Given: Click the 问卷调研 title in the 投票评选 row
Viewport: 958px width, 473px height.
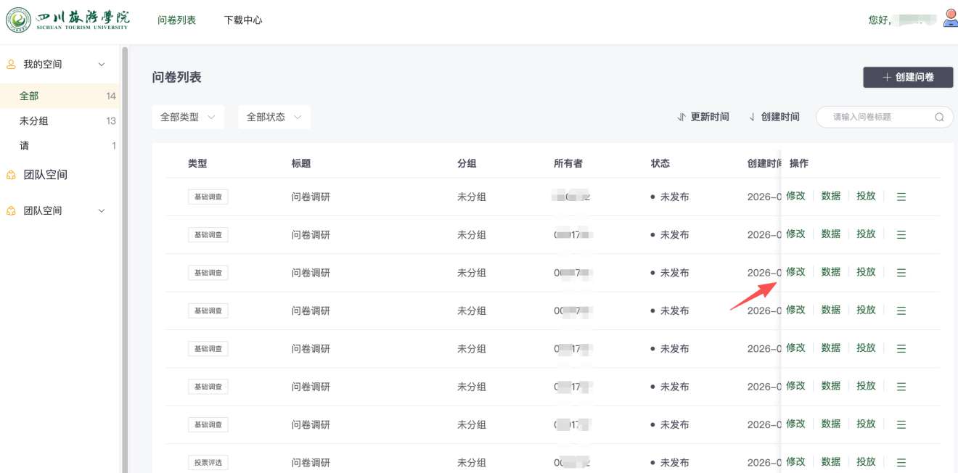Looking at the screenshot, I should (311, 463).
